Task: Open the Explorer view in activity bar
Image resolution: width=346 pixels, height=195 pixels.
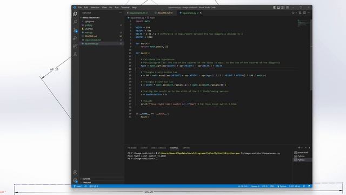Action: pyautogui.click(x=75, y=14)
